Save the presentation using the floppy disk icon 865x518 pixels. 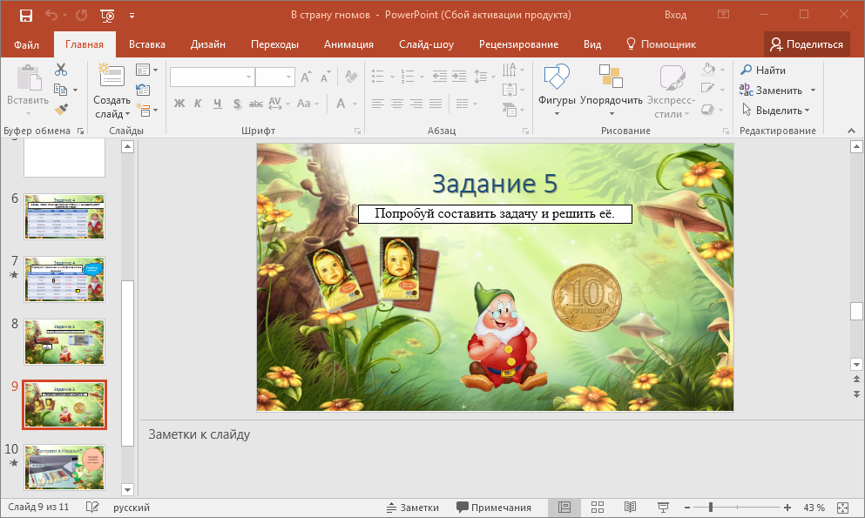pyautogui.click(x=26, y=16)
